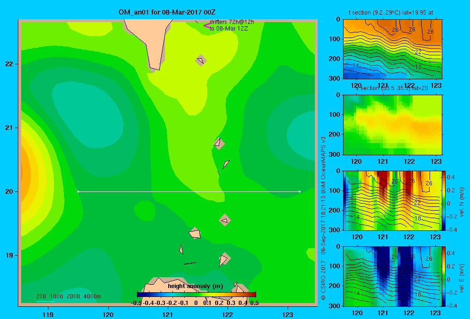This screenshot has width=470, height=319.
Task: Click the white section line at latitude 20
Action: (x=189, y=191)
